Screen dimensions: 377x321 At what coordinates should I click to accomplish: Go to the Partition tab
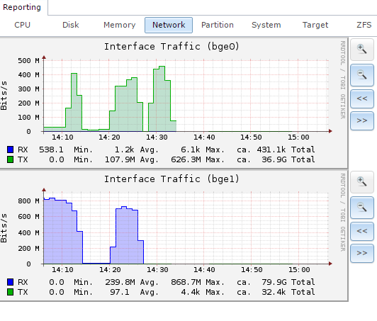(x=218, y=25)
